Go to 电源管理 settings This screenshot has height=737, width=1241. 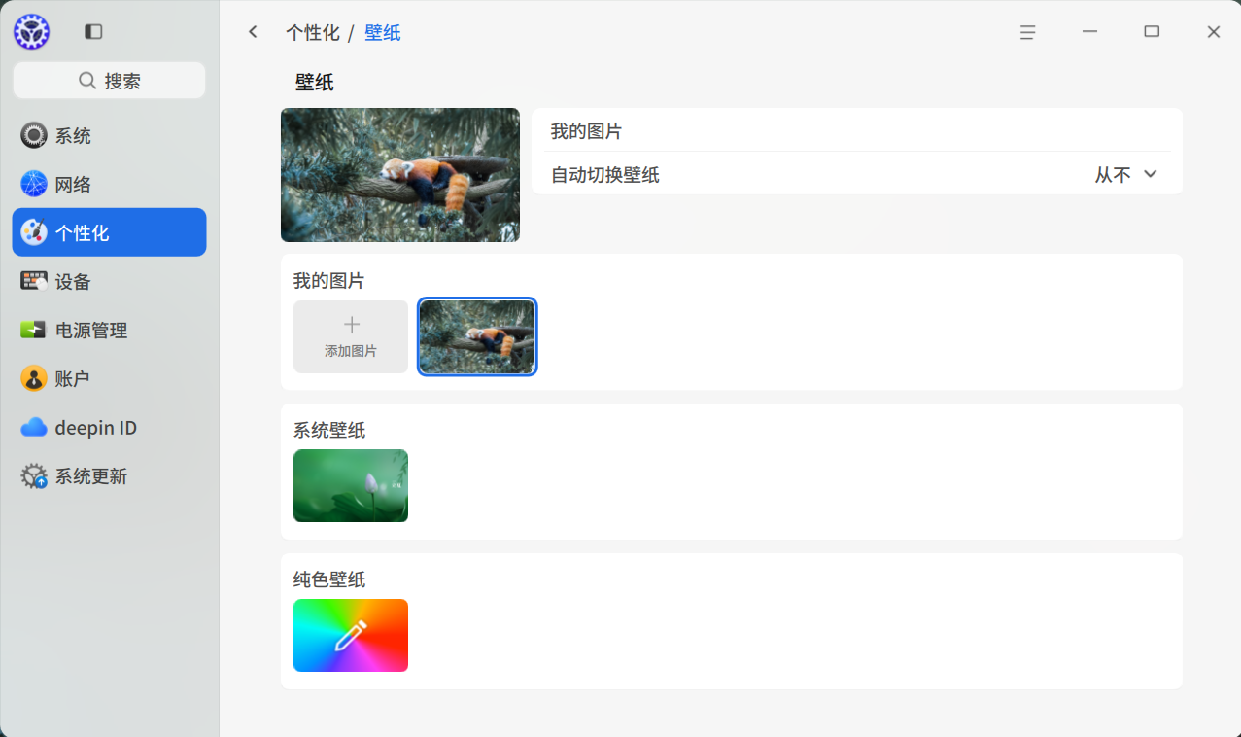click(109, 330)
